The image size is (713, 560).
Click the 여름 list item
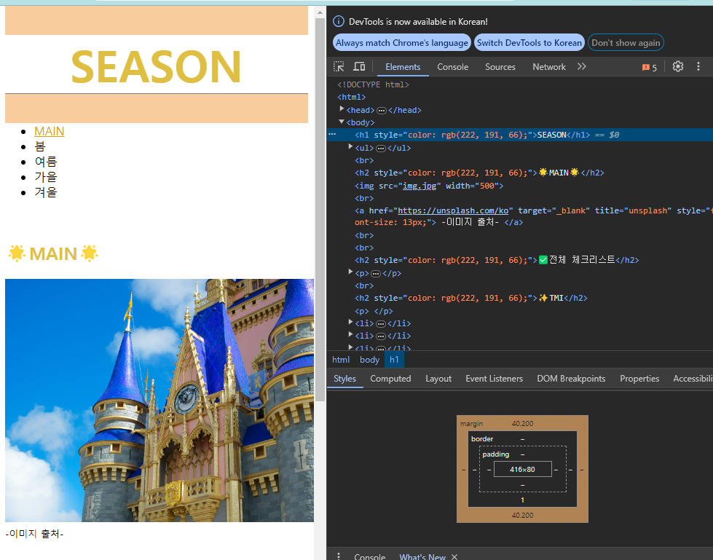pyautogui.click(x=45, y=162)
